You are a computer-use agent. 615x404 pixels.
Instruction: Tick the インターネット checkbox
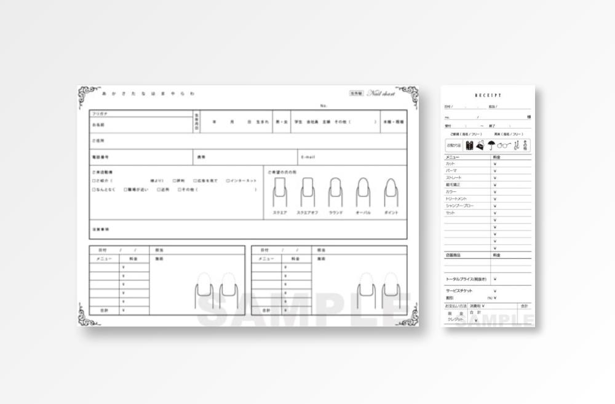(x=228, y=181)
